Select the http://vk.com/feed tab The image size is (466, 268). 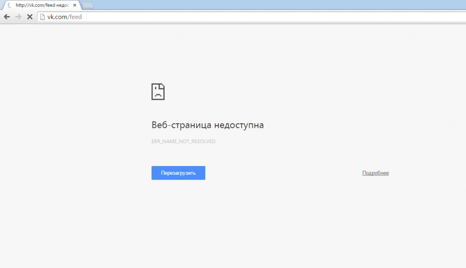(x=41, y=5)
